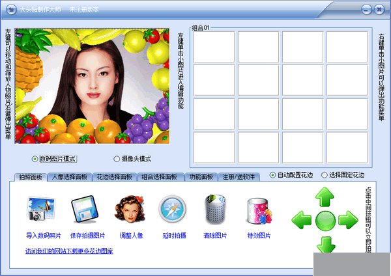Click the 清除图片 text label
The height and width of the screenshot is (276, 391).
(x=215, y=236)
